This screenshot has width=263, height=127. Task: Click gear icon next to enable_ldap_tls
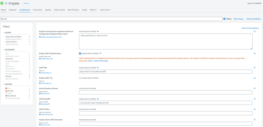pos(40,83)
